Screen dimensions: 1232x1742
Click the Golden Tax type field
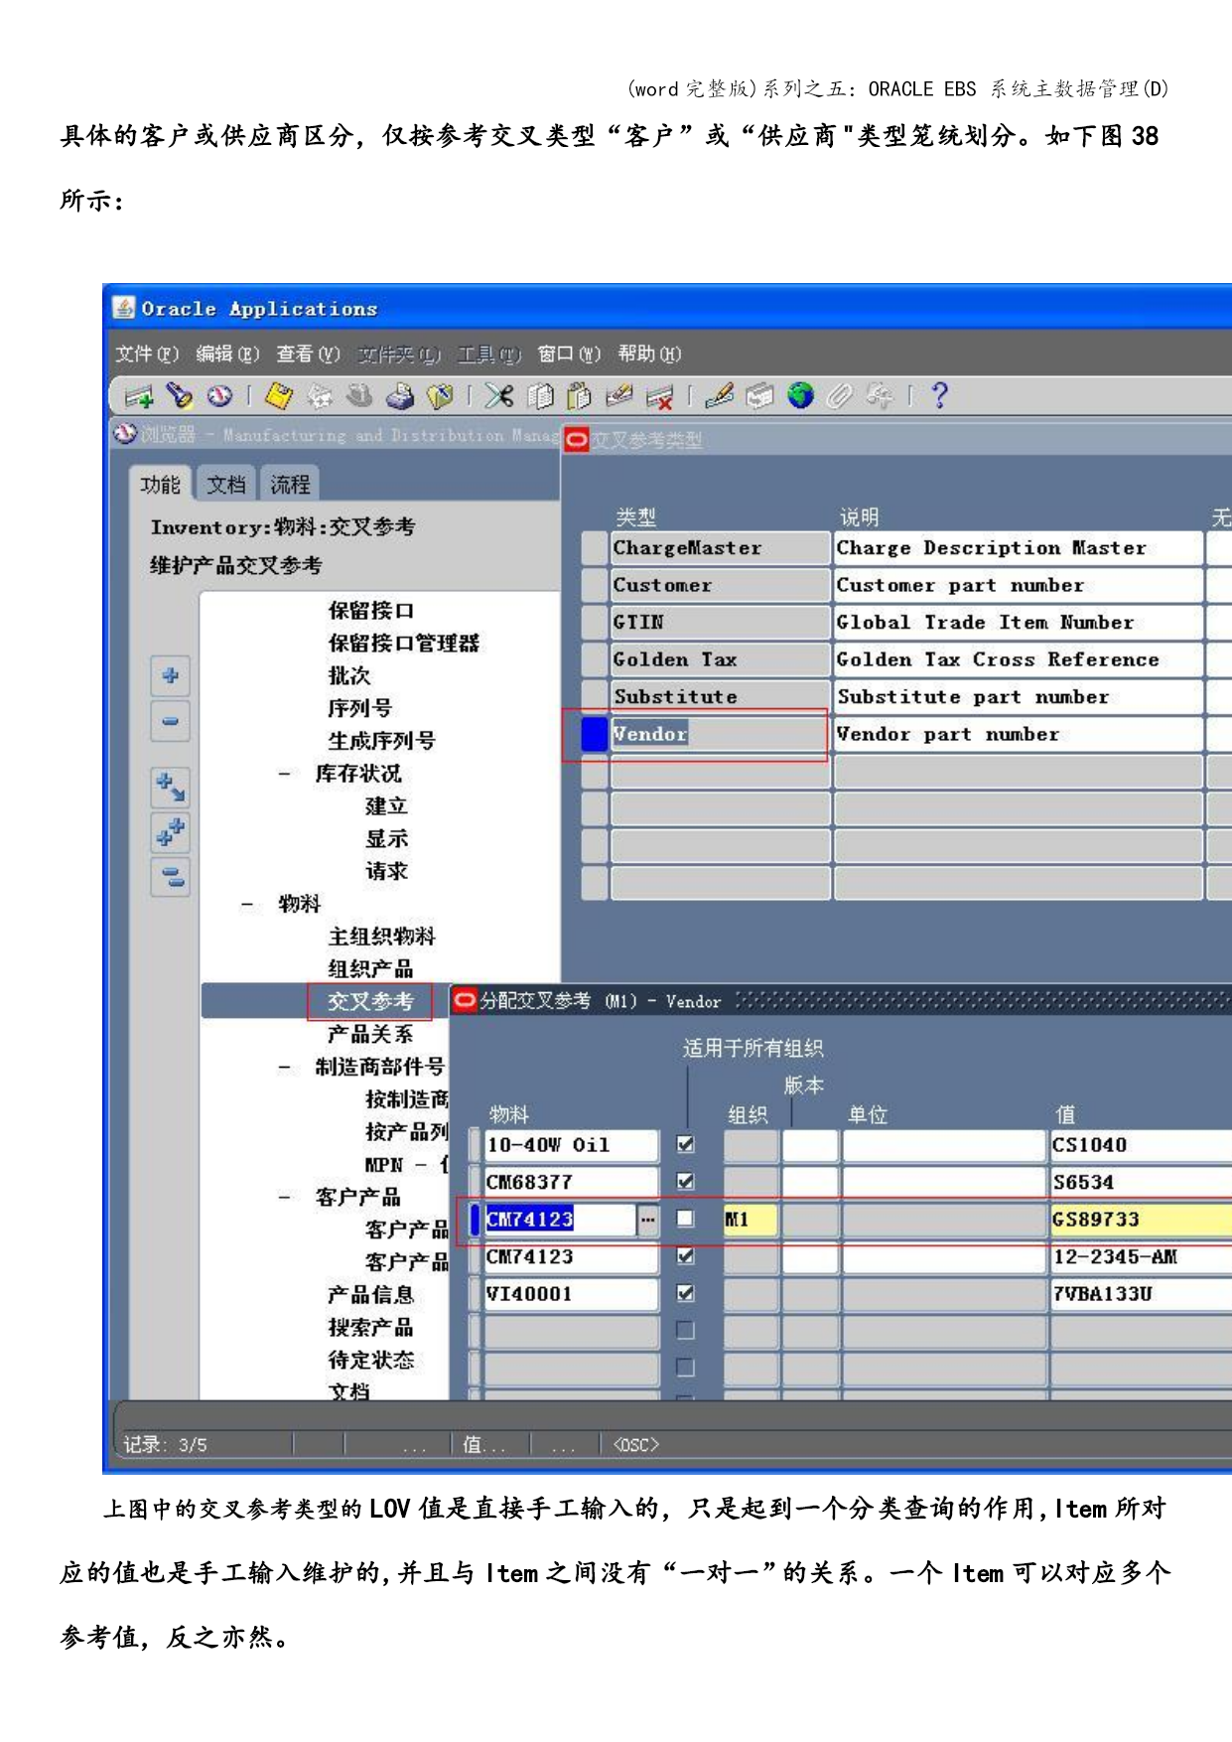click(720, 659)
